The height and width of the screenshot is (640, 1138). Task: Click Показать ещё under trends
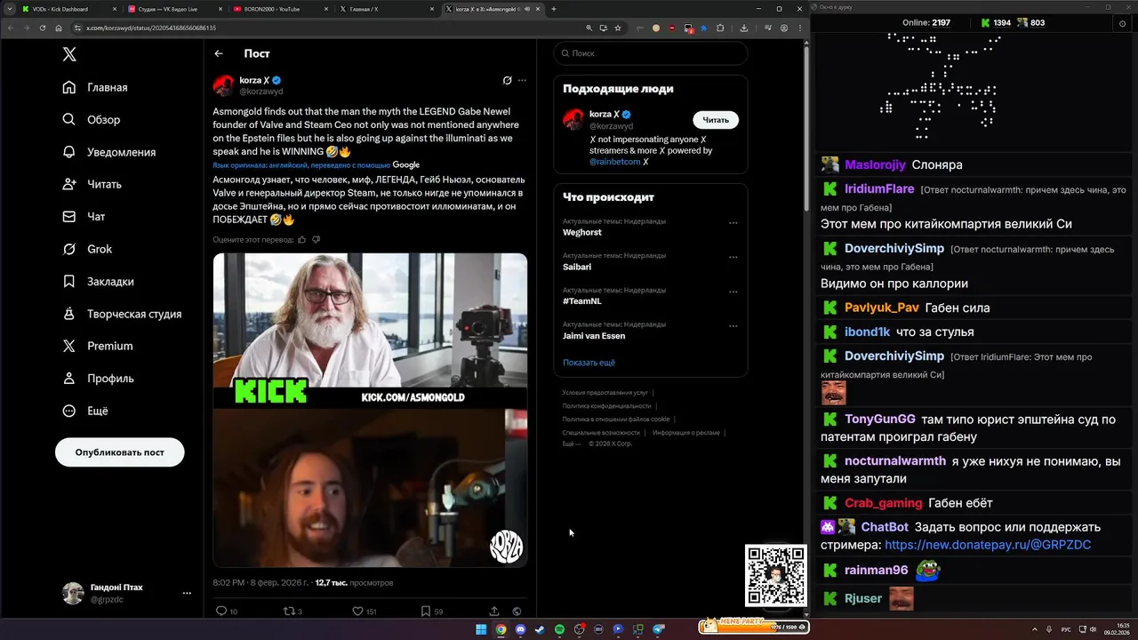click(589, 363)
